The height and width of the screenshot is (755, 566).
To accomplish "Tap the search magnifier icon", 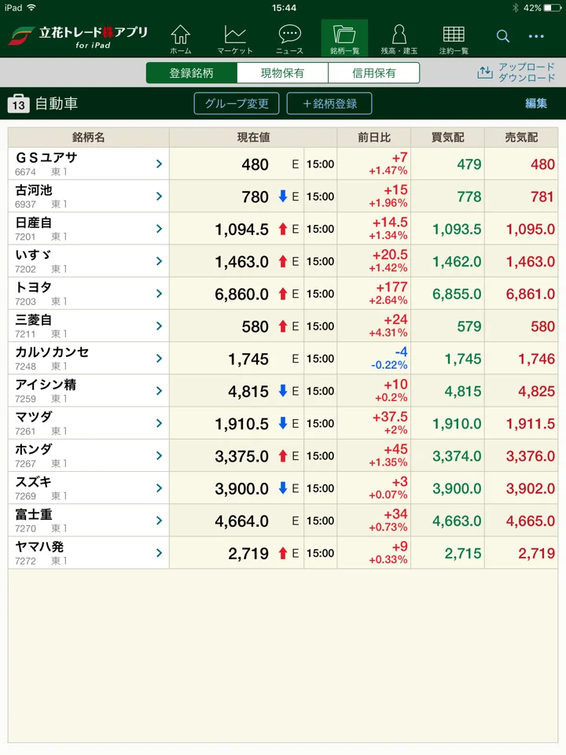I will [x=503, y=36].
